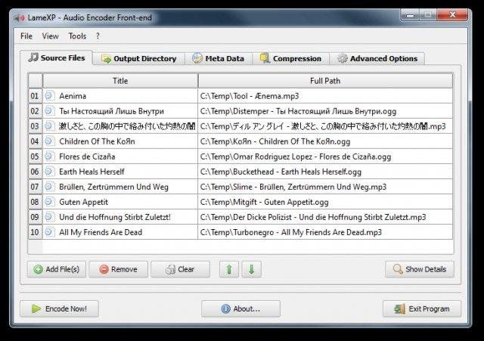Viewport: 484px width, 341px height.
Task: Open the About... dialog
Action: coord(240,308)
